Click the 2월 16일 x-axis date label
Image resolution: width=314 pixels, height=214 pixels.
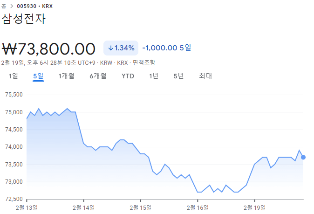pos(198,207)
